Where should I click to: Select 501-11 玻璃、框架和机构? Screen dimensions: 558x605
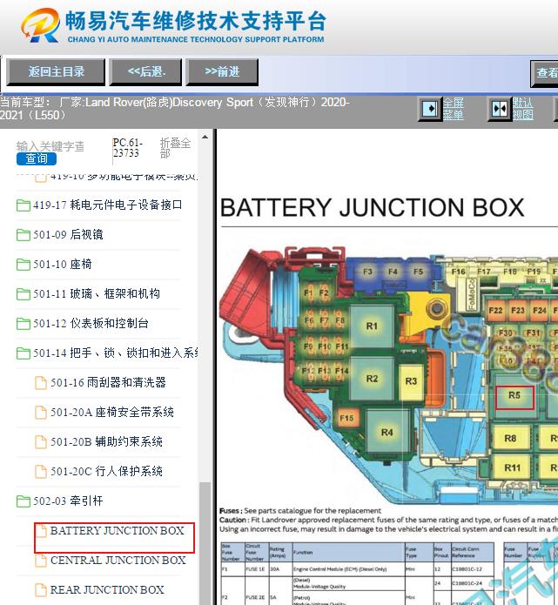97,294
